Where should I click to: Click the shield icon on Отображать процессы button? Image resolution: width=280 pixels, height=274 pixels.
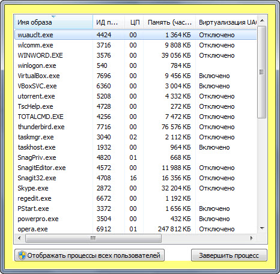pyautogui.click(x=22, y=255)
